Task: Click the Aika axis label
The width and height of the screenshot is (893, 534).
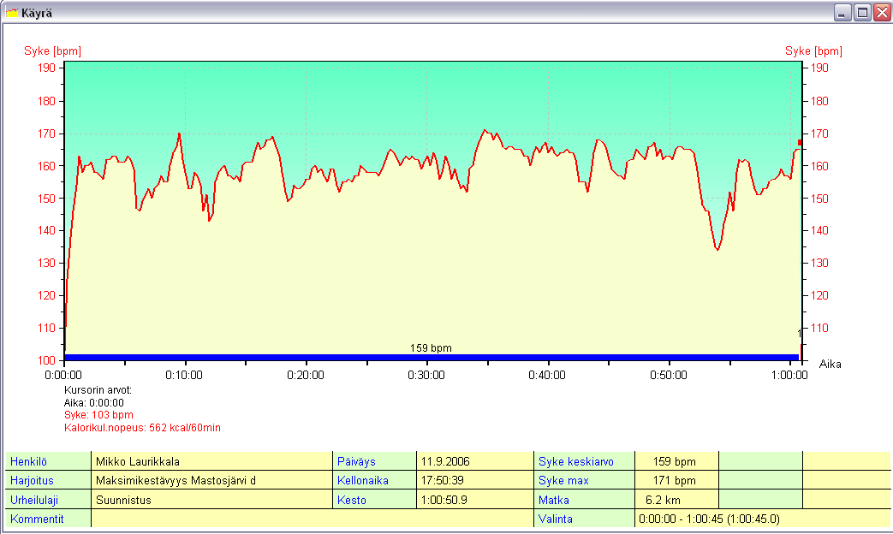Action: [x=830, y=364]
